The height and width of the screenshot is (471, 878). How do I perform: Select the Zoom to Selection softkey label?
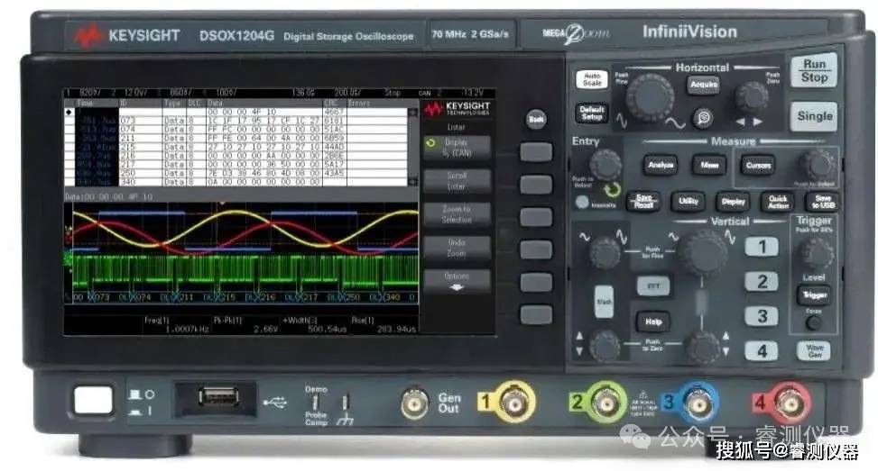[x=457, y=214]
